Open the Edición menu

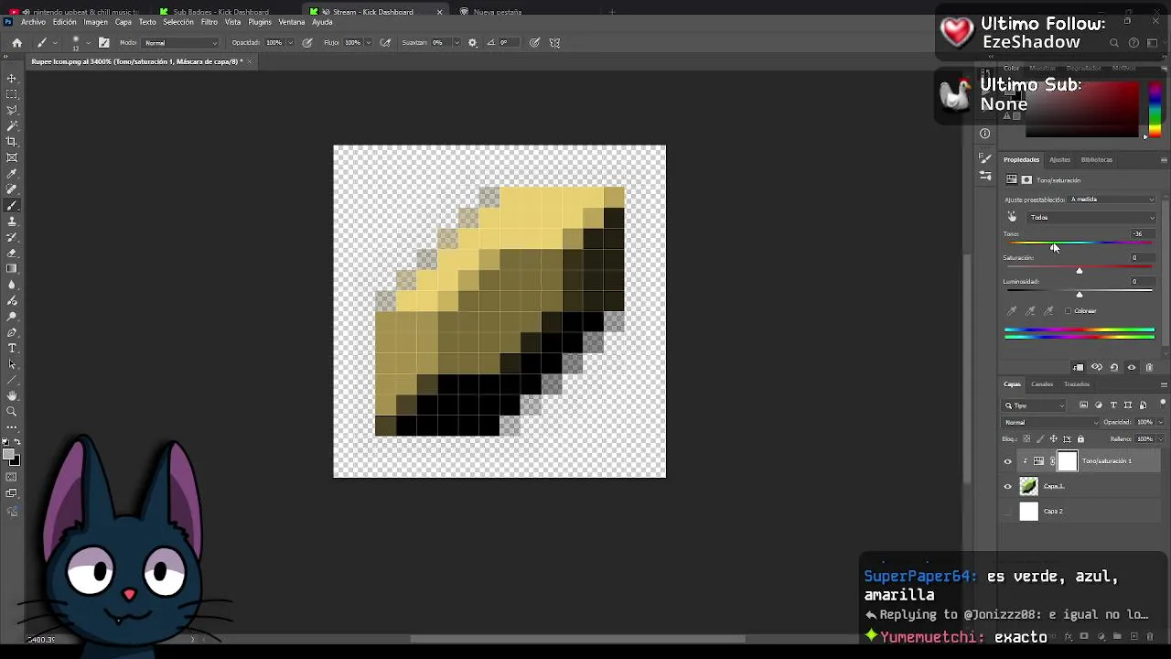[x=65, y=22]
